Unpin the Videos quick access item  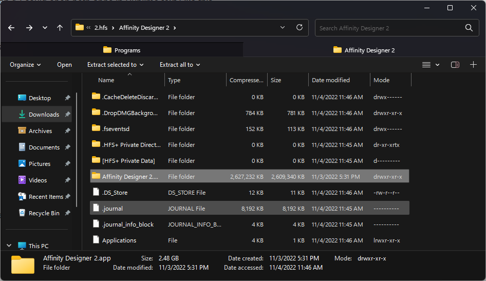click(x=68, y=180)
